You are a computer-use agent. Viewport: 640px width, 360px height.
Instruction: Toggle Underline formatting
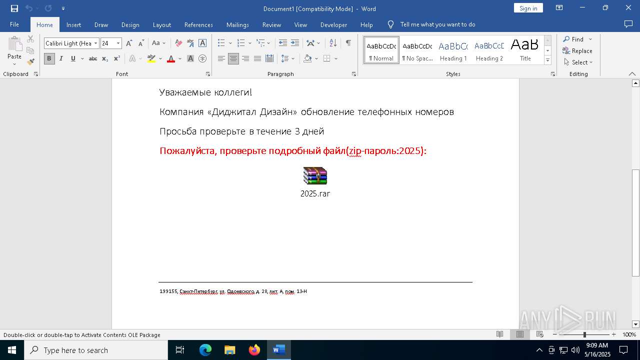73,58
